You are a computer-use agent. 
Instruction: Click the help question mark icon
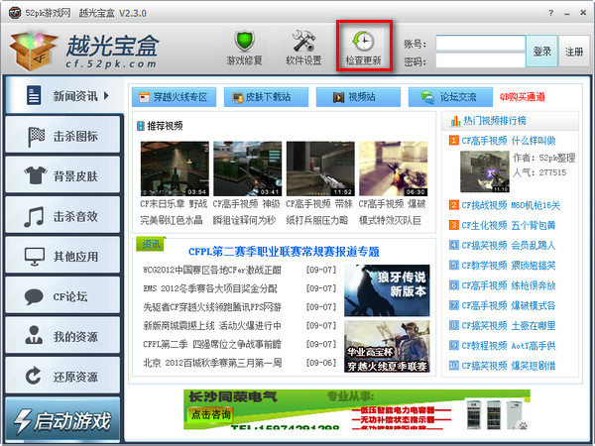[x=551, y=13]
